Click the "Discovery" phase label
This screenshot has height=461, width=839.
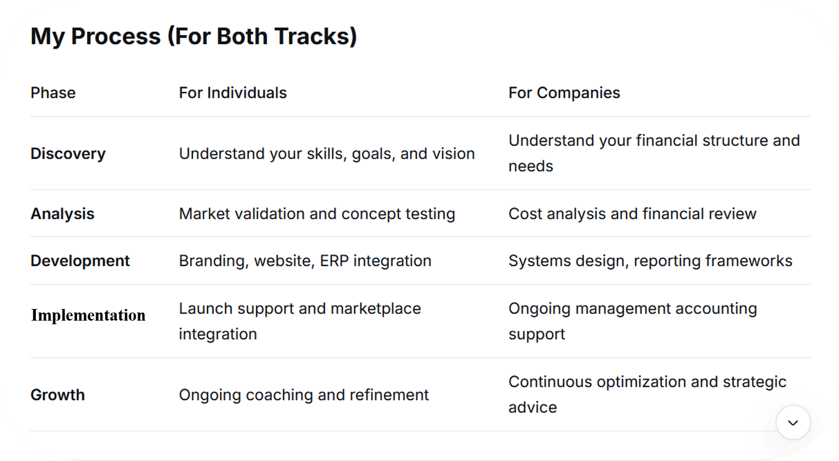[68, 154]
